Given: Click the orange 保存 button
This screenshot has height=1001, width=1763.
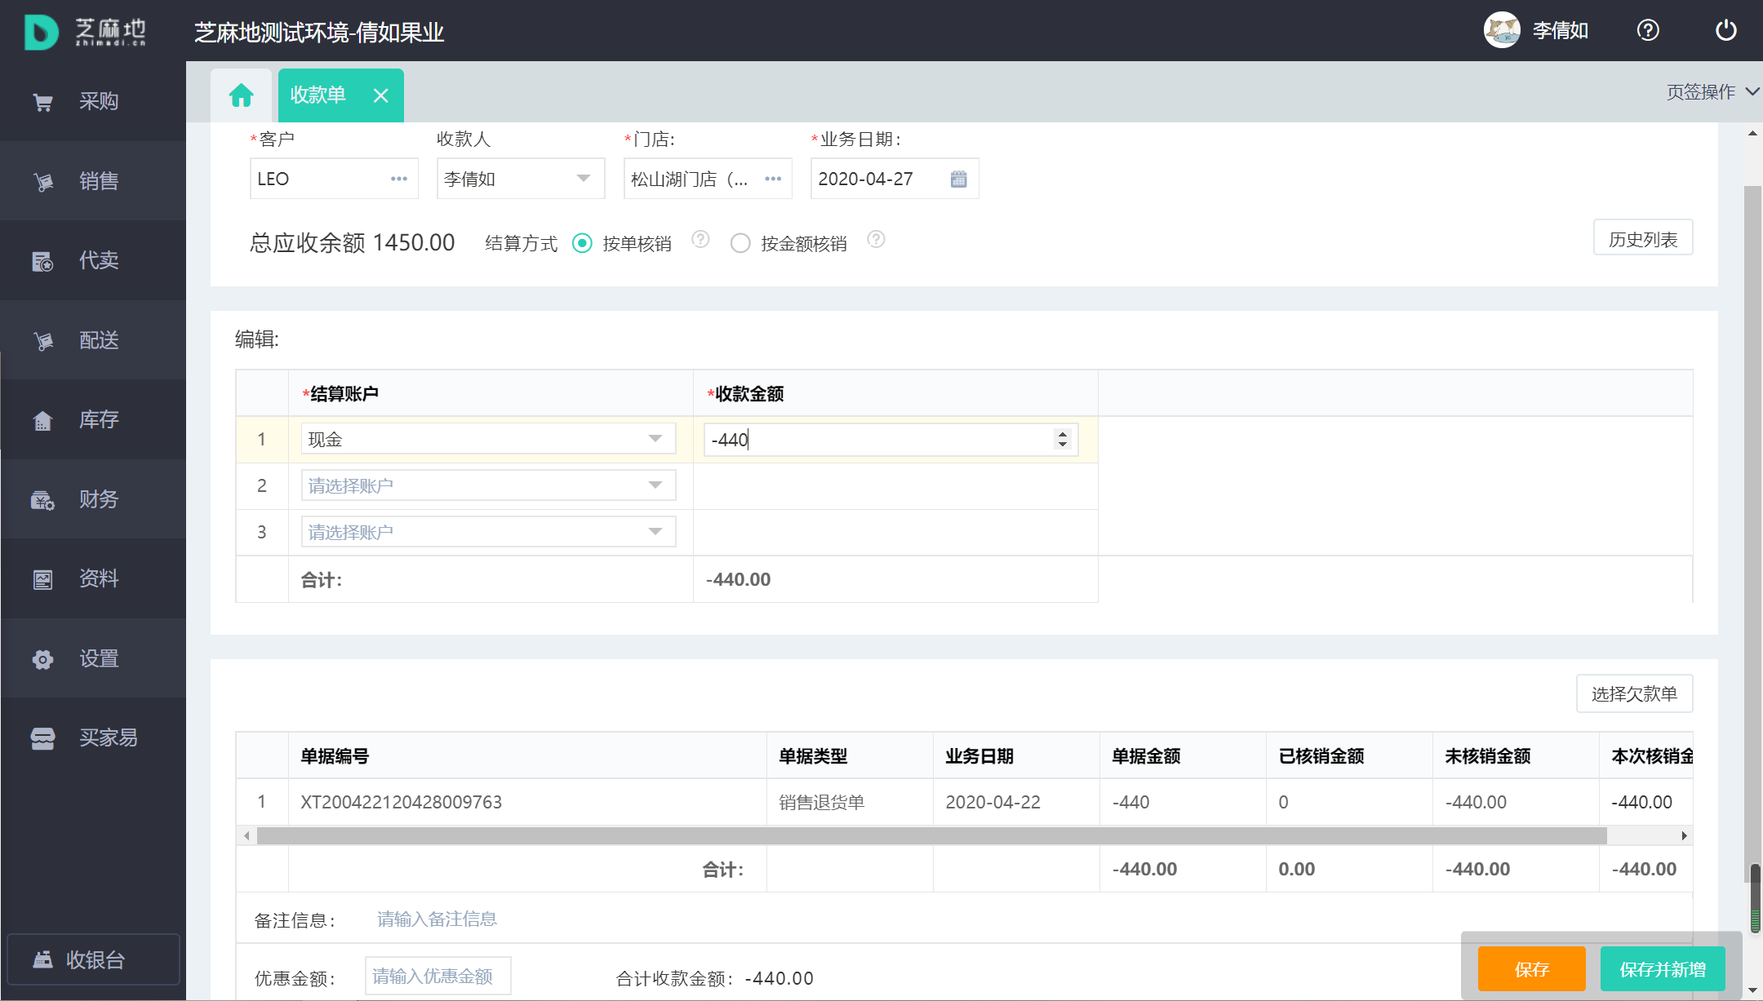Looking at the screenshot, I should click(1530, 968).
